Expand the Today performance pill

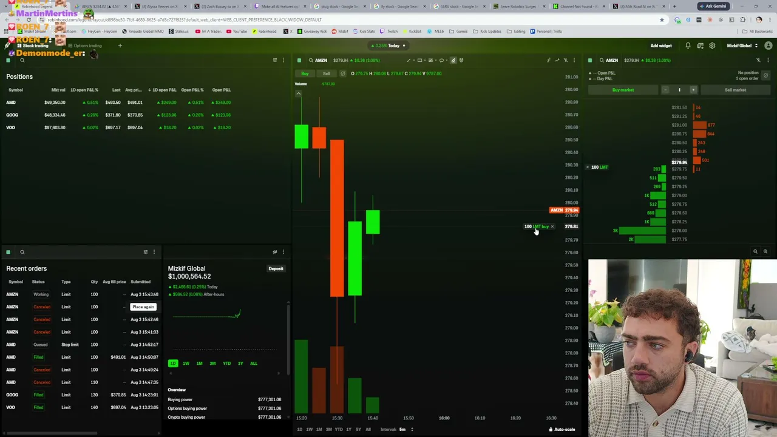coord(390,46)
